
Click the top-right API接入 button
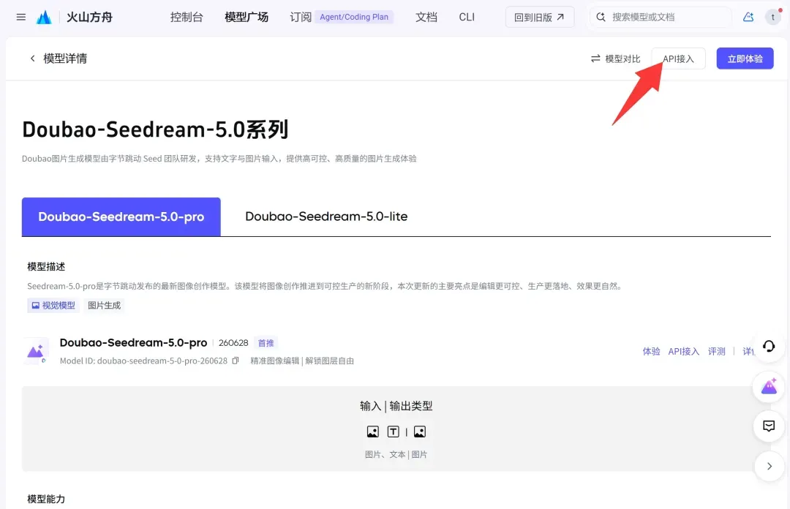pyautogui.click(x=678, y=59)
